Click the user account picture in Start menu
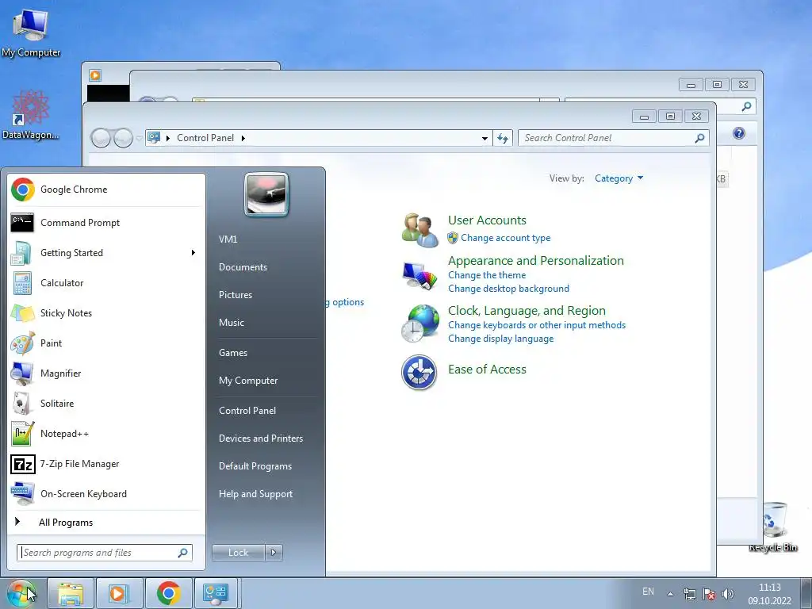Image resolution: width=812 pixels, height=609 pixels. click(266, 195)
